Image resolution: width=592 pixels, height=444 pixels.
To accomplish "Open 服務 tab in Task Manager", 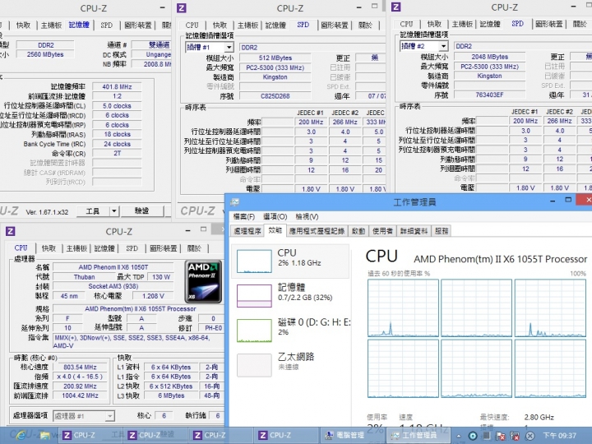I will (x=442, y=231).
